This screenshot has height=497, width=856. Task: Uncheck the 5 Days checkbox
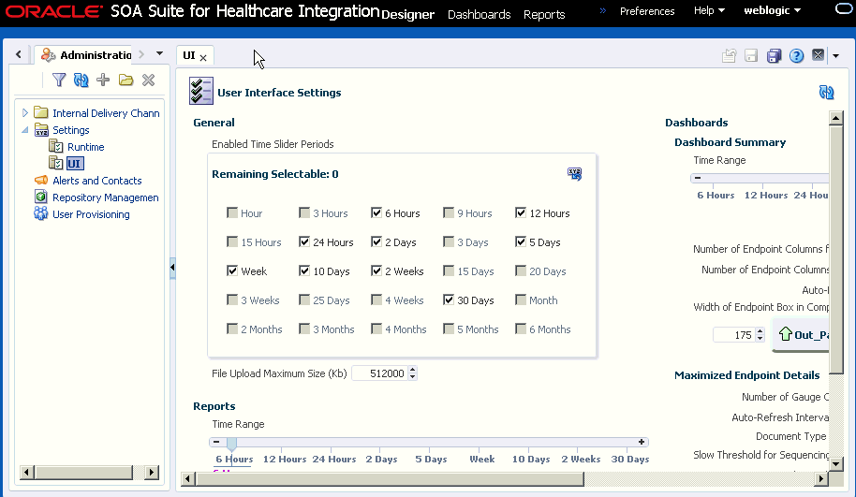(521, 241)
